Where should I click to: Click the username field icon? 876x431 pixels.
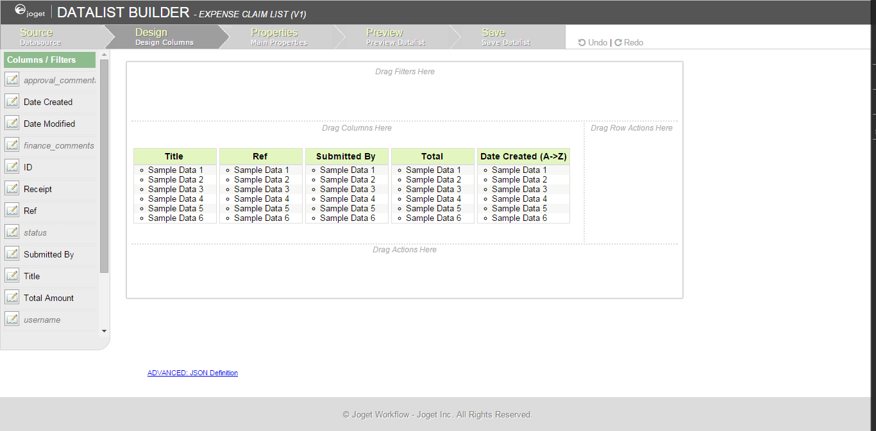[x=12, y=319]
